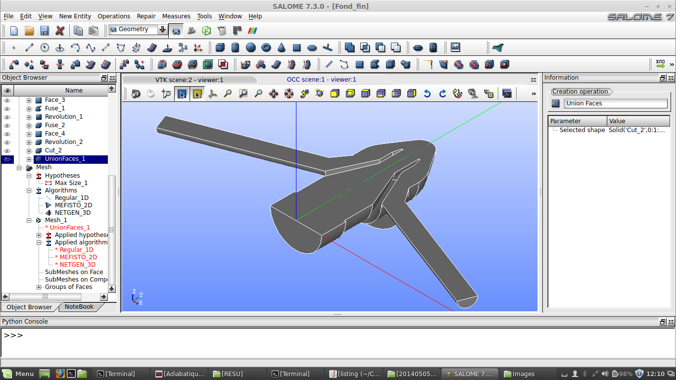Switch to the VTK scene:2 viewer tab
Viewport: 676px width, 380px height.
pos(190,80)
